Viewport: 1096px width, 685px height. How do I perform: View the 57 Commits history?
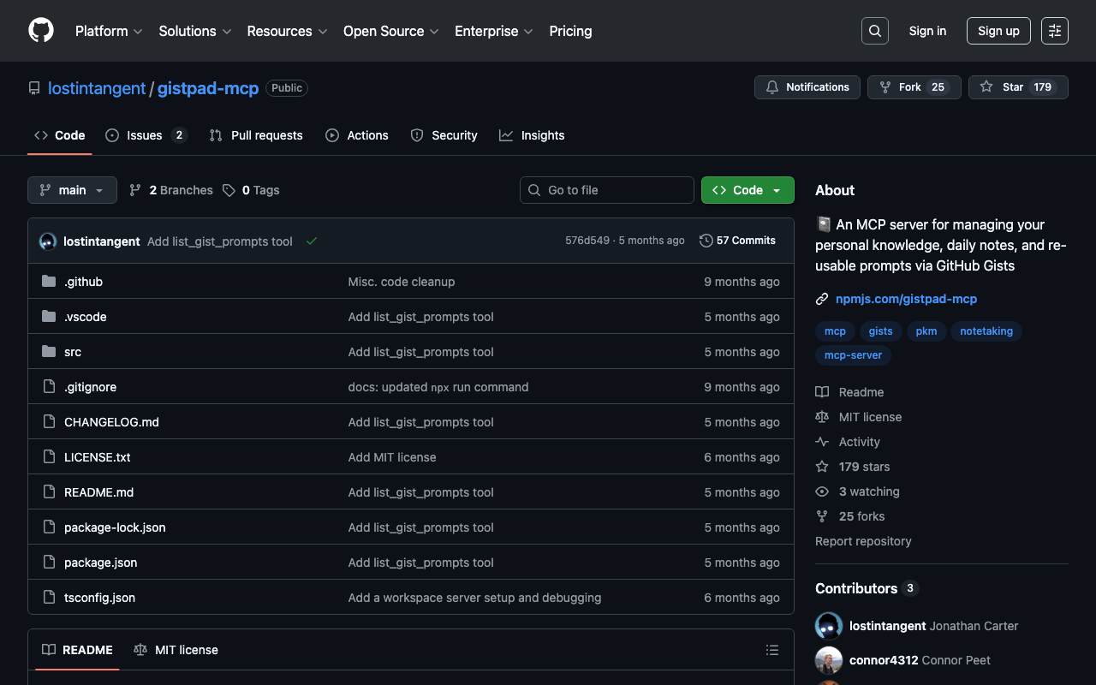pos(737,241)
